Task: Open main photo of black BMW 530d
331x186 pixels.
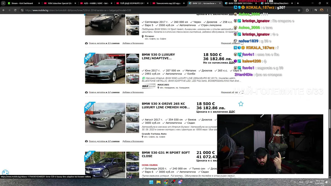Action: [105, 25]
